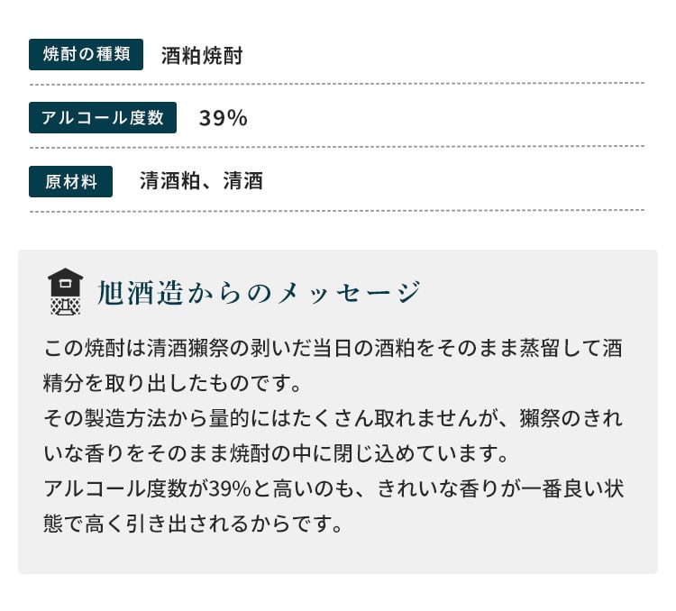Screen dimensions: 676x611
Task: Click the 旭酒造からのメッセージ heading
Action: [x=259, y=292]
